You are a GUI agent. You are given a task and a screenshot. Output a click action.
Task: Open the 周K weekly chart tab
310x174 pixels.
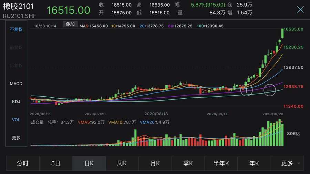[x=122, y=163]
